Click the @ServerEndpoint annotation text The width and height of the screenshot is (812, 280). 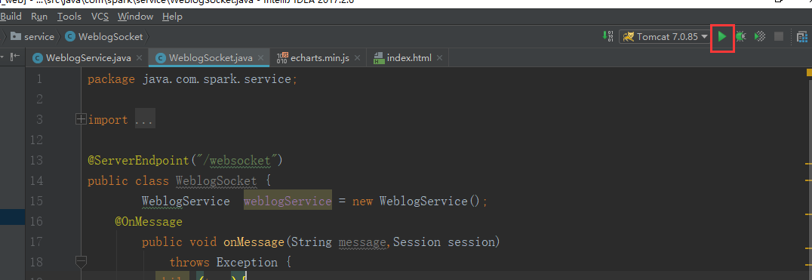(138, 161)
